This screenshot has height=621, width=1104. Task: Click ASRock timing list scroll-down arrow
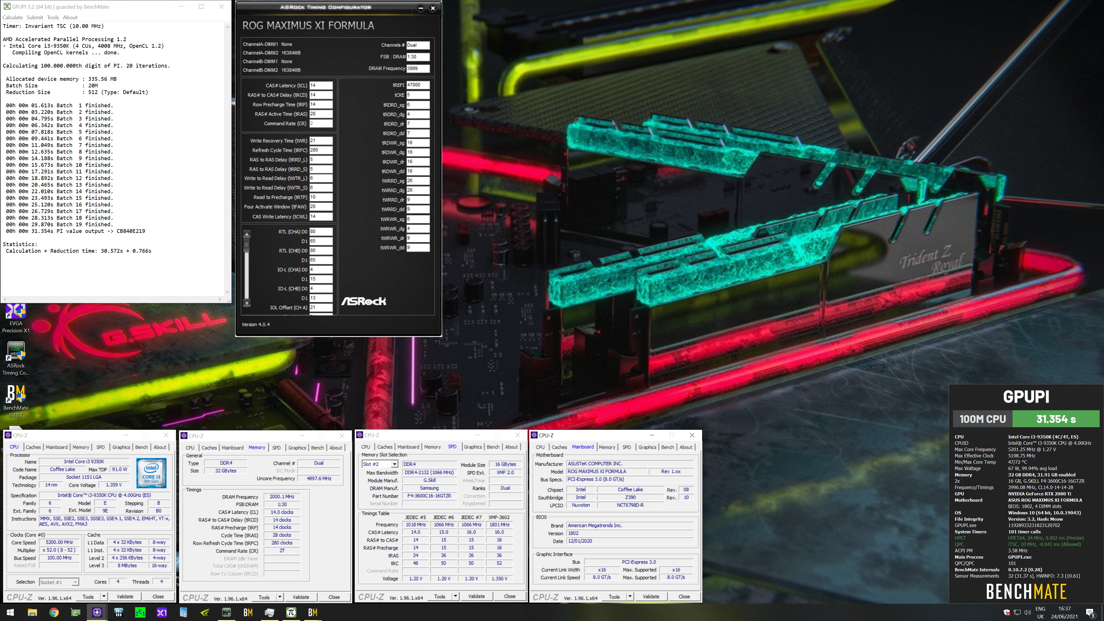point(247,302)
